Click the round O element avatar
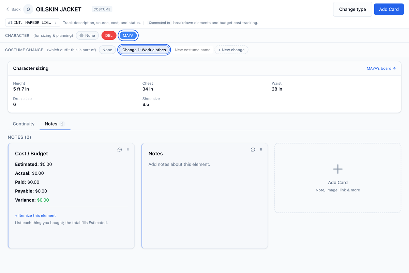 [28, 9]
